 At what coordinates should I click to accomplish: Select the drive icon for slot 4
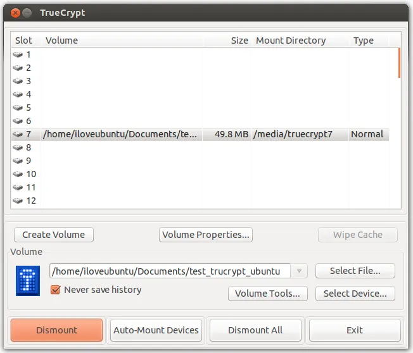(18, 94)
